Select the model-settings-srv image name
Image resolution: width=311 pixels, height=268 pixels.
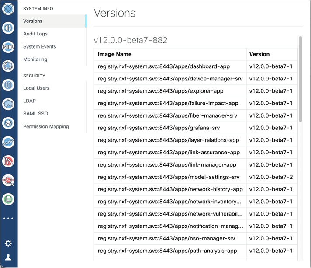(x=169, y=177)
